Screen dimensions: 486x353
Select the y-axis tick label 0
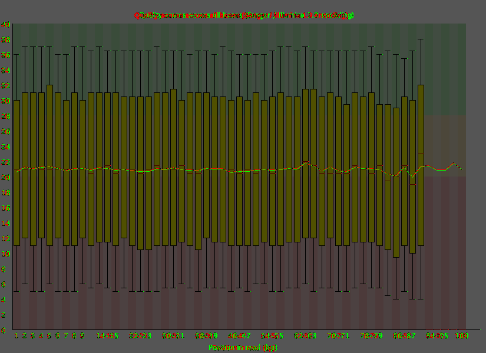point(4,330)
